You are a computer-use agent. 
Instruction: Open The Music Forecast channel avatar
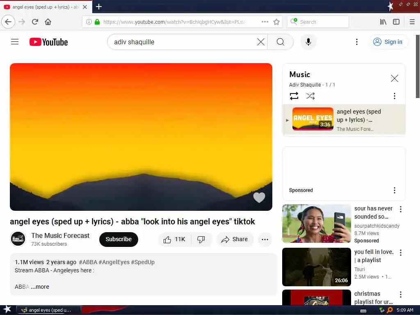tap(18, 239)
